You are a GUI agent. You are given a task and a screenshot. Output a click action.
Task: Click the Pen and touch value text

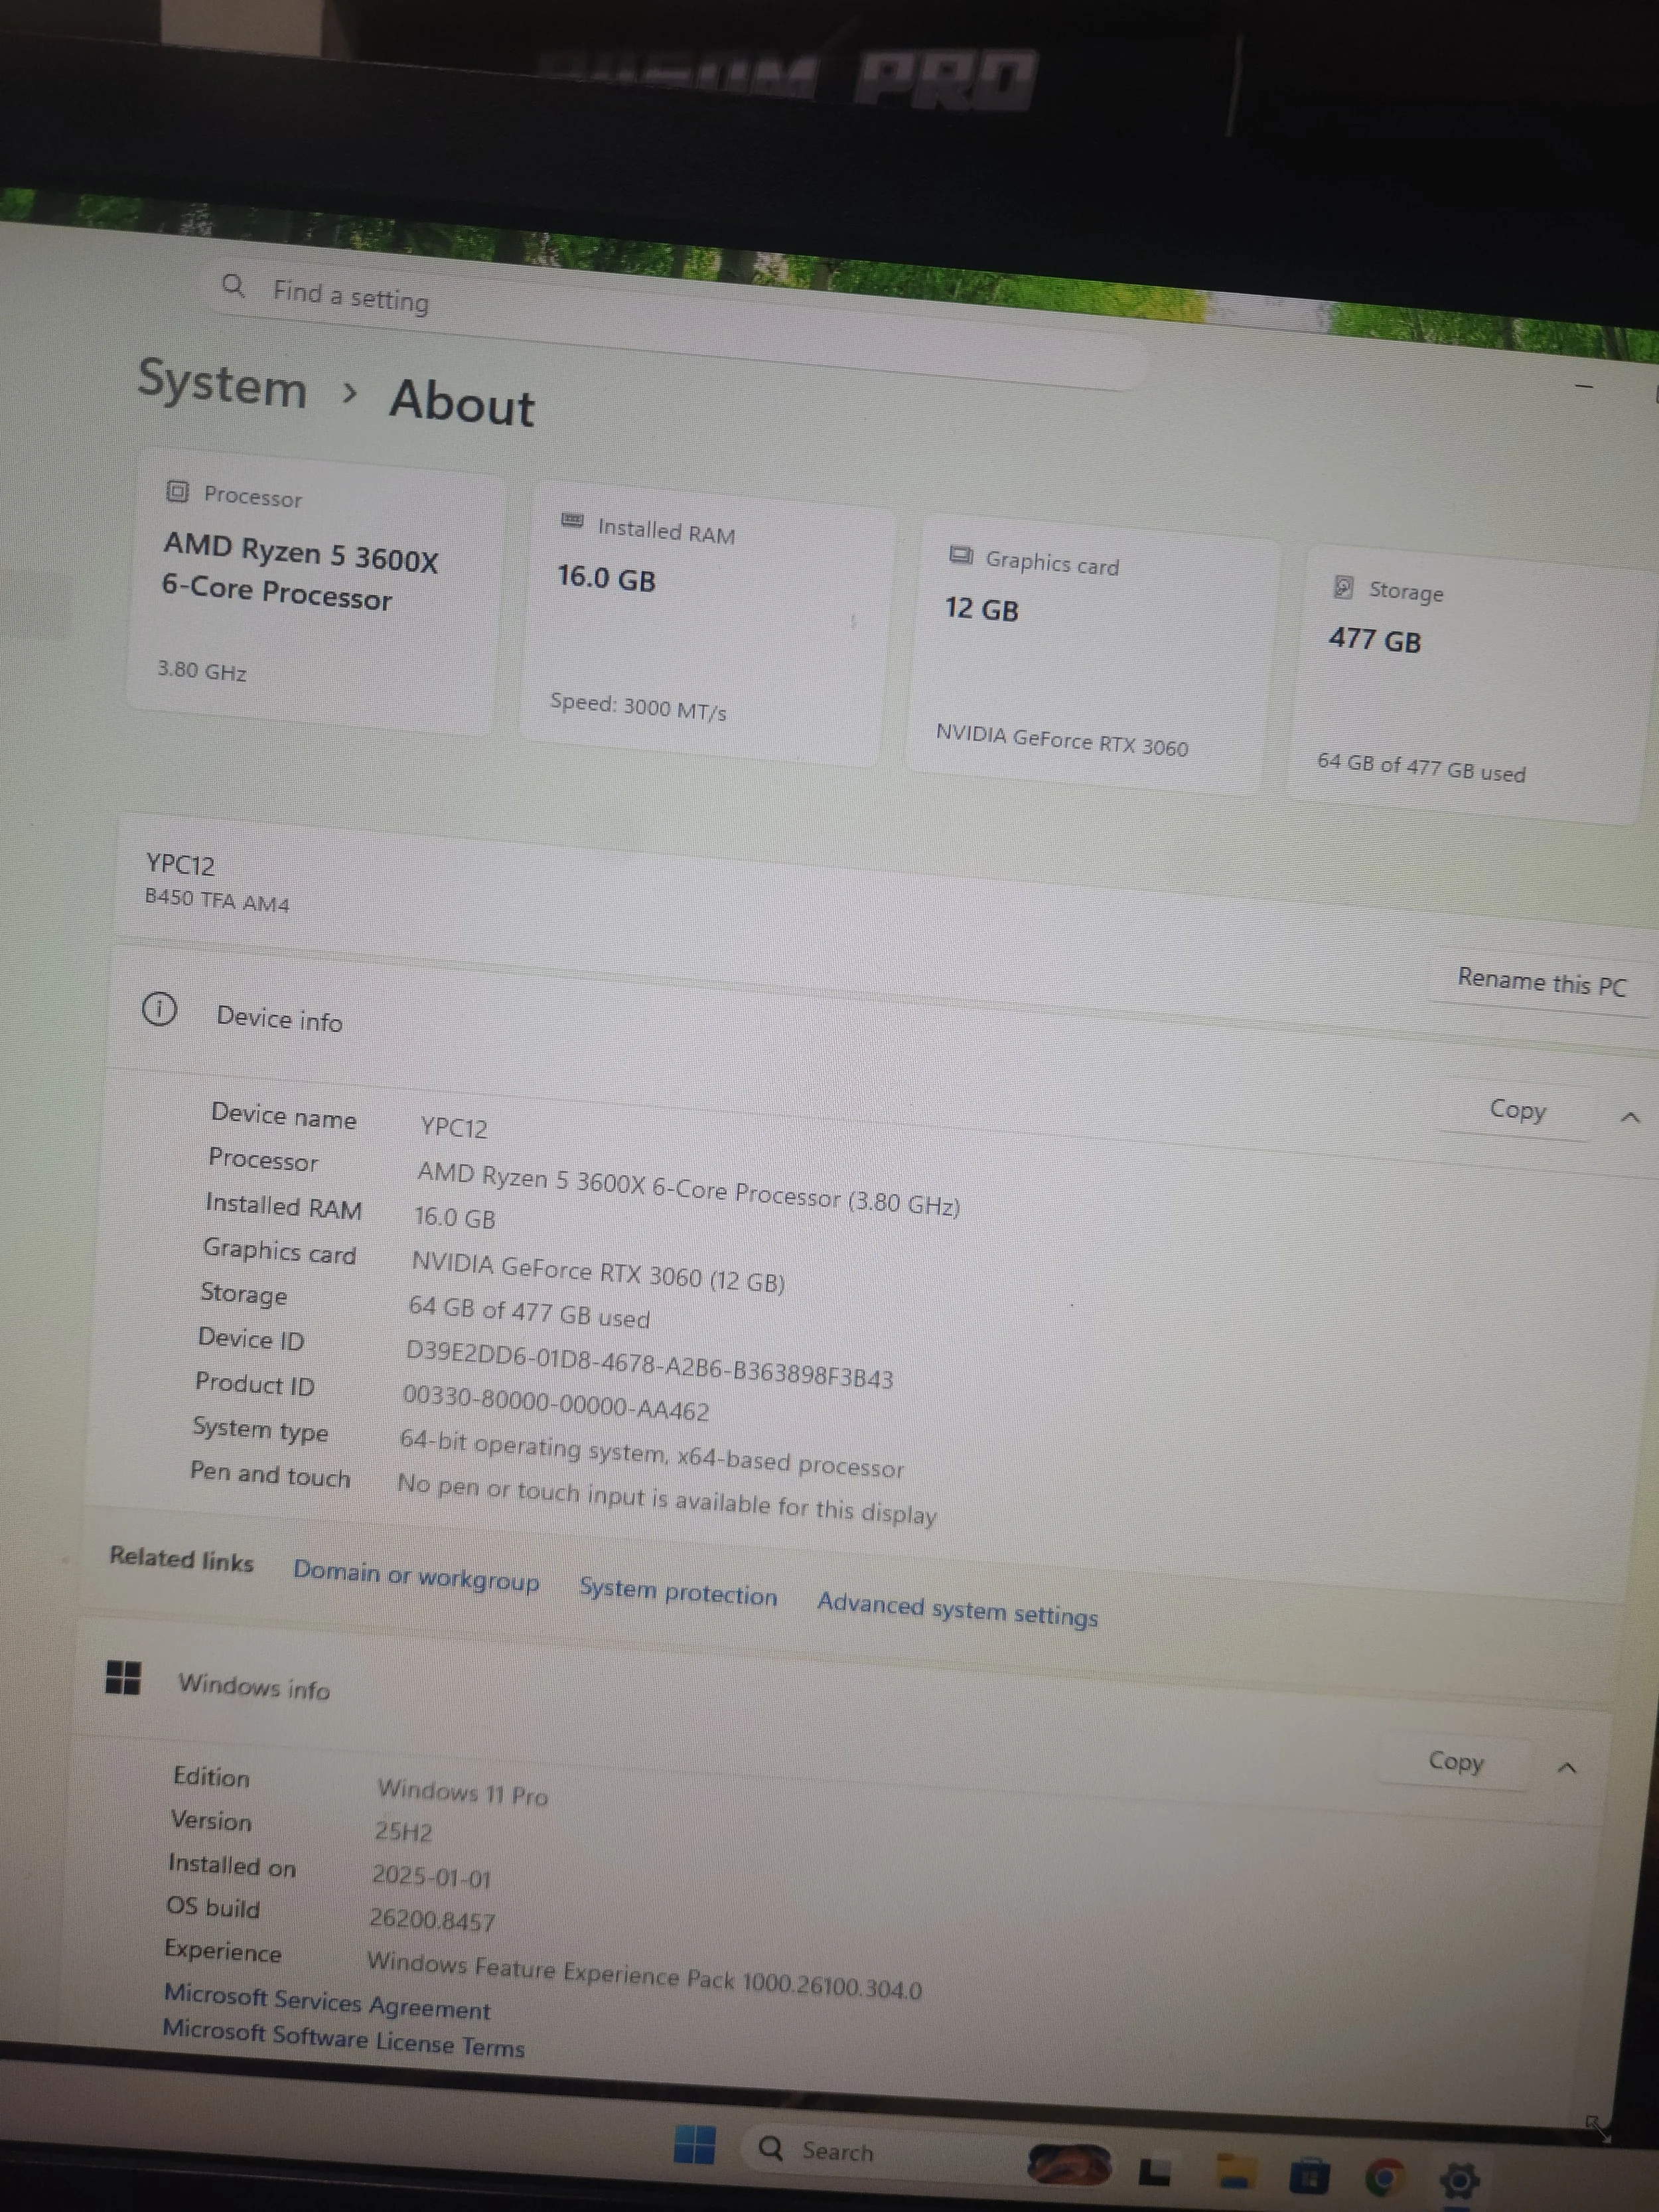pos(667,1498)
